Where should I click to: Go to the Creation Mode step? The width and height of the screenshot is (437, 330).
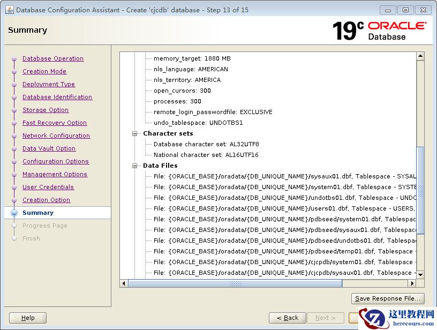click(x=44, y=71)
